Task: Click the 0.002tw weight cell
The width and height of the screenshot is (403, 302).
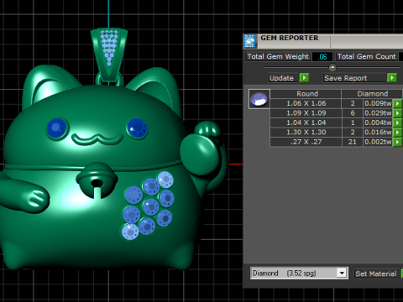Action: pyautogui.click(x=378, y=142)
